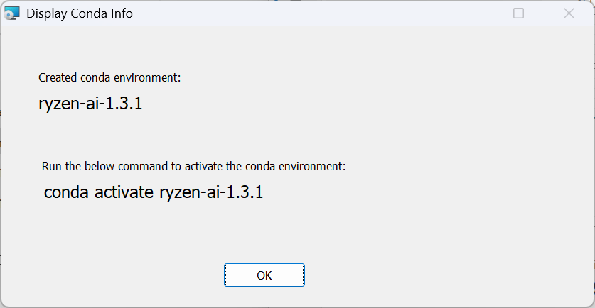The image size is (595, 308).
Task: Click the installer icon in title bar
Action: tap(13, 13)
